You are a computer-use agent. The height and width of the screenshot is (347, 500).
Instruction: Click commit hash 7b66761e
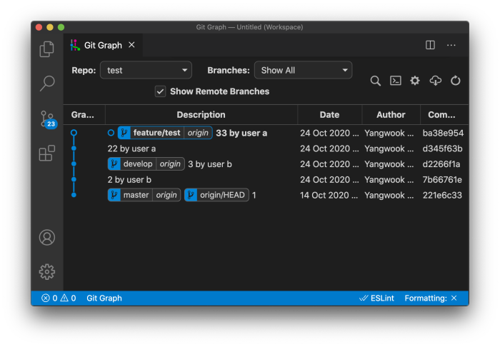[442, 180]
